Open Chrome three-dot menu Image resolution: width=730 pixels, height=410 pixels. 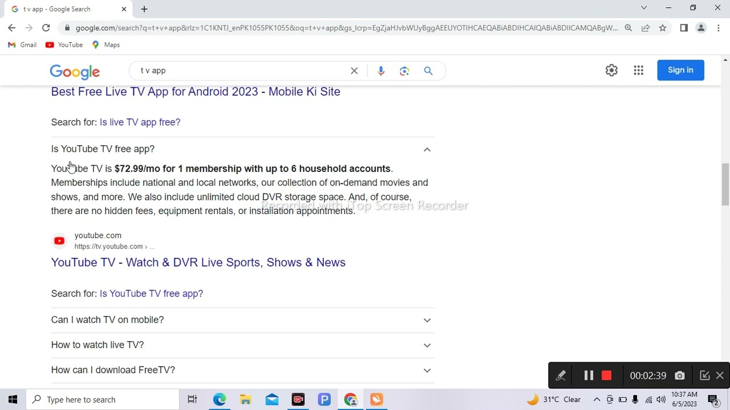pos(718,28)
